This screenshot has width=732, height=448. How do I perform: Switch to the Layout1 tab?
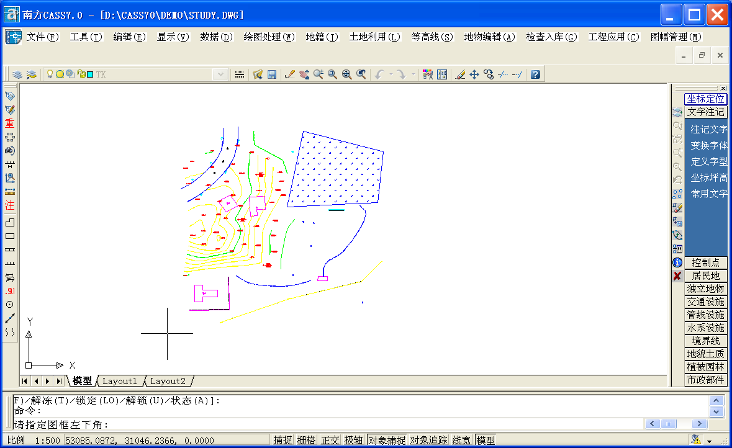[x=120, y=381]
